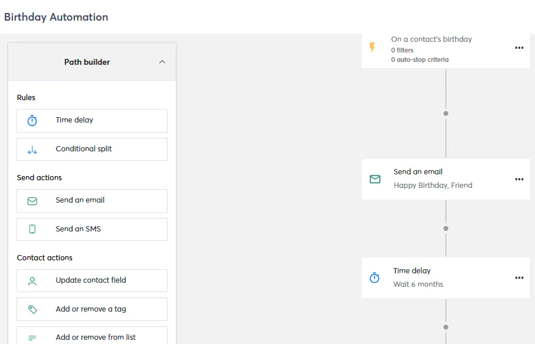Click the envelope icon in Send actions

tap(32, 201)
